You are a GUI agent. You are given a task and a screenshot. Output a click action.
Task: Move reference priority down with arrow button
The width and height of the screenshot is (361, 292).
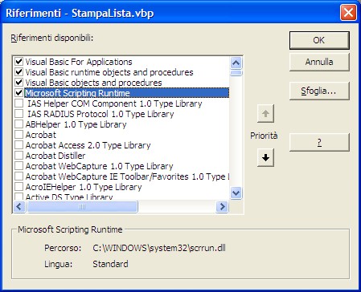265,158
